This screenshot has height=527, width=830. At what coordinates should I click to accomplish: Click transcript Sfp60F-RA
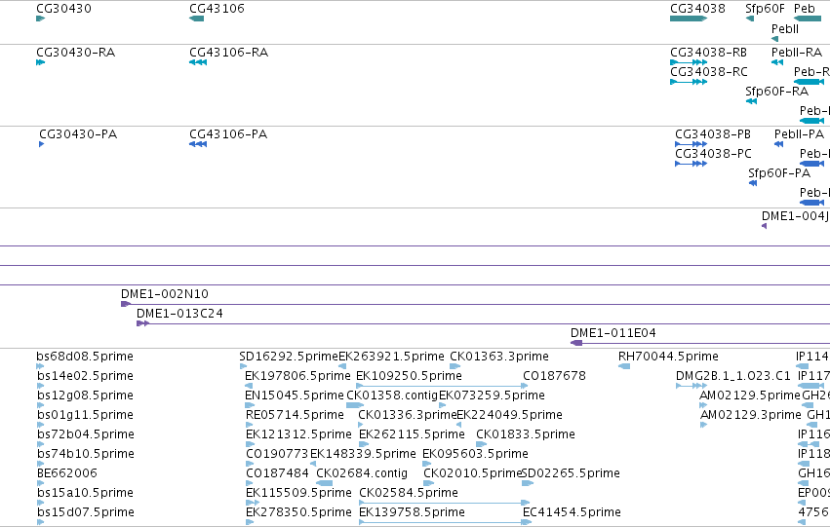[776, 92]
